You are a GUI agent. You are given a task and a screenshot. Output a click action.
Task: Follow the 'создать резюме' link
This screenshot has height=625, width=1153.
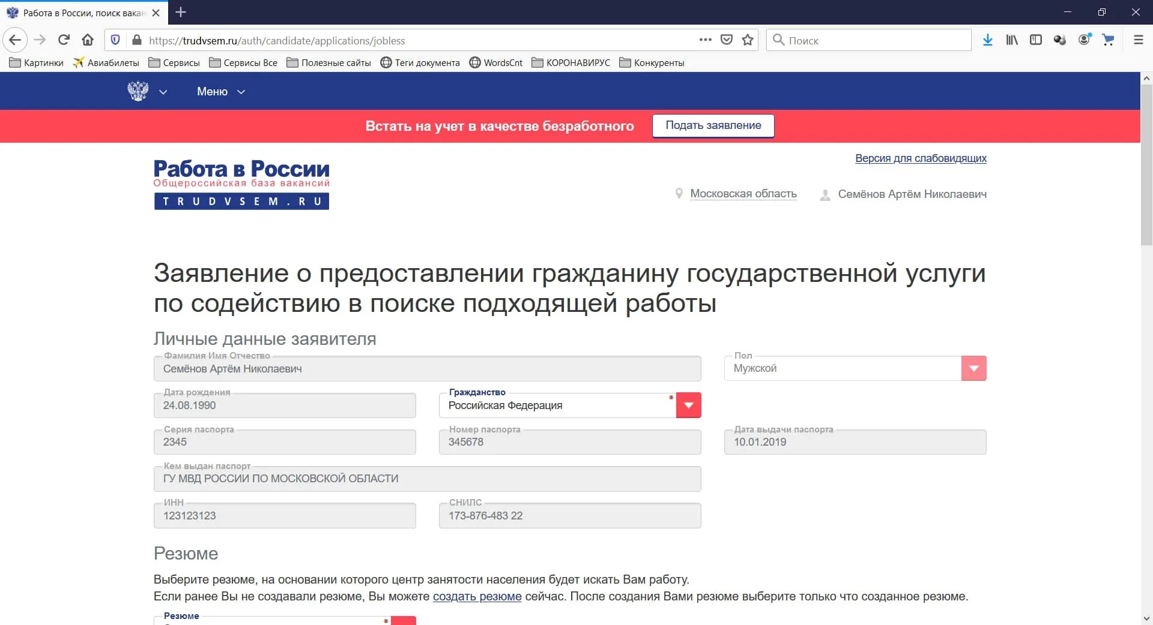(x=477, y=597)
